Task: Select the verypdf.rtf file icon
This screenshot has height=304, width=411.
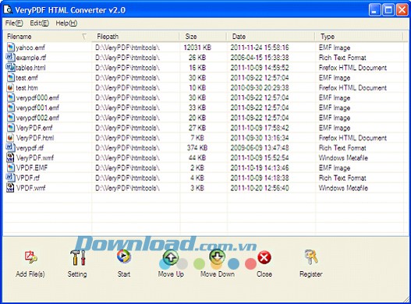Action: coord(10,147)
